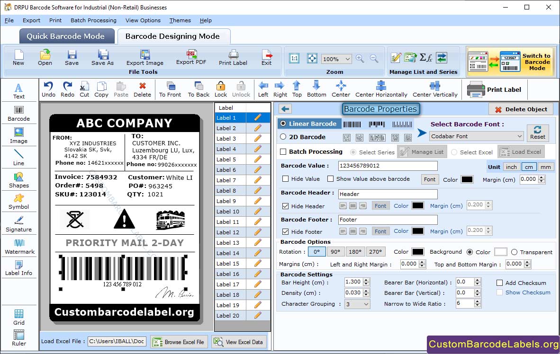The image size is (560, 354).
Task: Click Browse Excel File button
Action: [179, 342]
